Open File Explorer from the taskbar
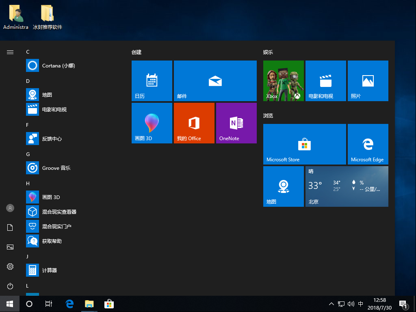This screenshot has width=416, height=312. point(89,304)
